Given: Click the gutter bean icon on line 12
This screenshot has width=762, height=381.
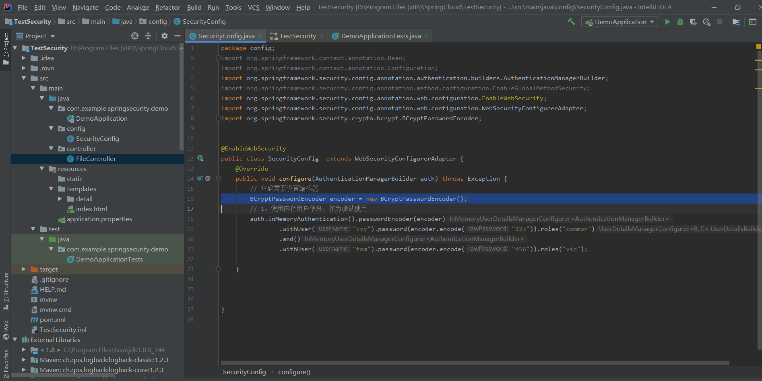Looking at the screenshot, I should 200,159.
